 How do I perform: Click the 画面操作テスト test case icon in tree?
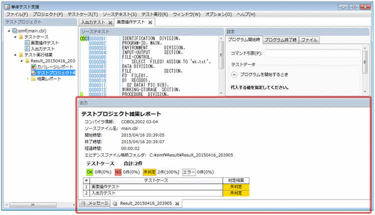(27, 43)
